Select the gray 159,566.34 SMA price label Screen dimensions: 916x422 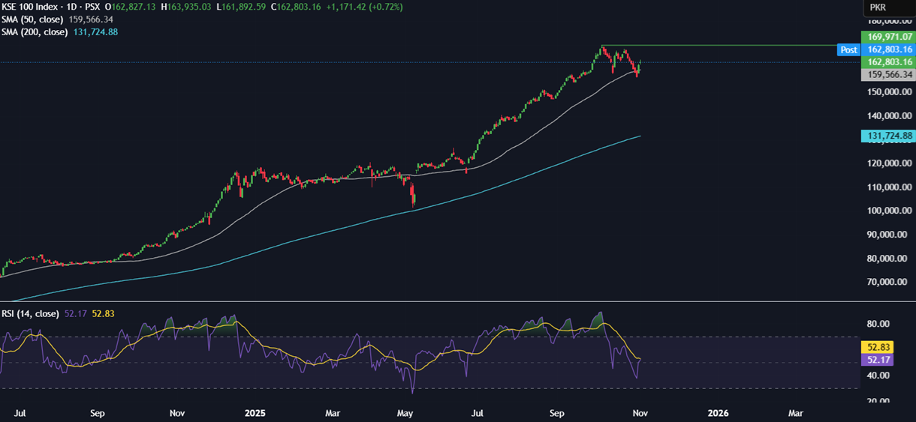point(887,75)
